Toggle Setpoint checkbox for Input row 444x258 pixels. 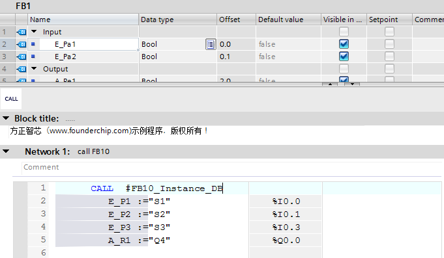pos(389,32)
